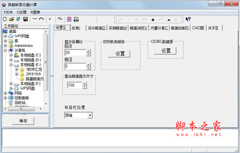Viewport: 240px width, 153px height.
Task: Click the cascading windows toolbar icon
Action: point(18,19)
